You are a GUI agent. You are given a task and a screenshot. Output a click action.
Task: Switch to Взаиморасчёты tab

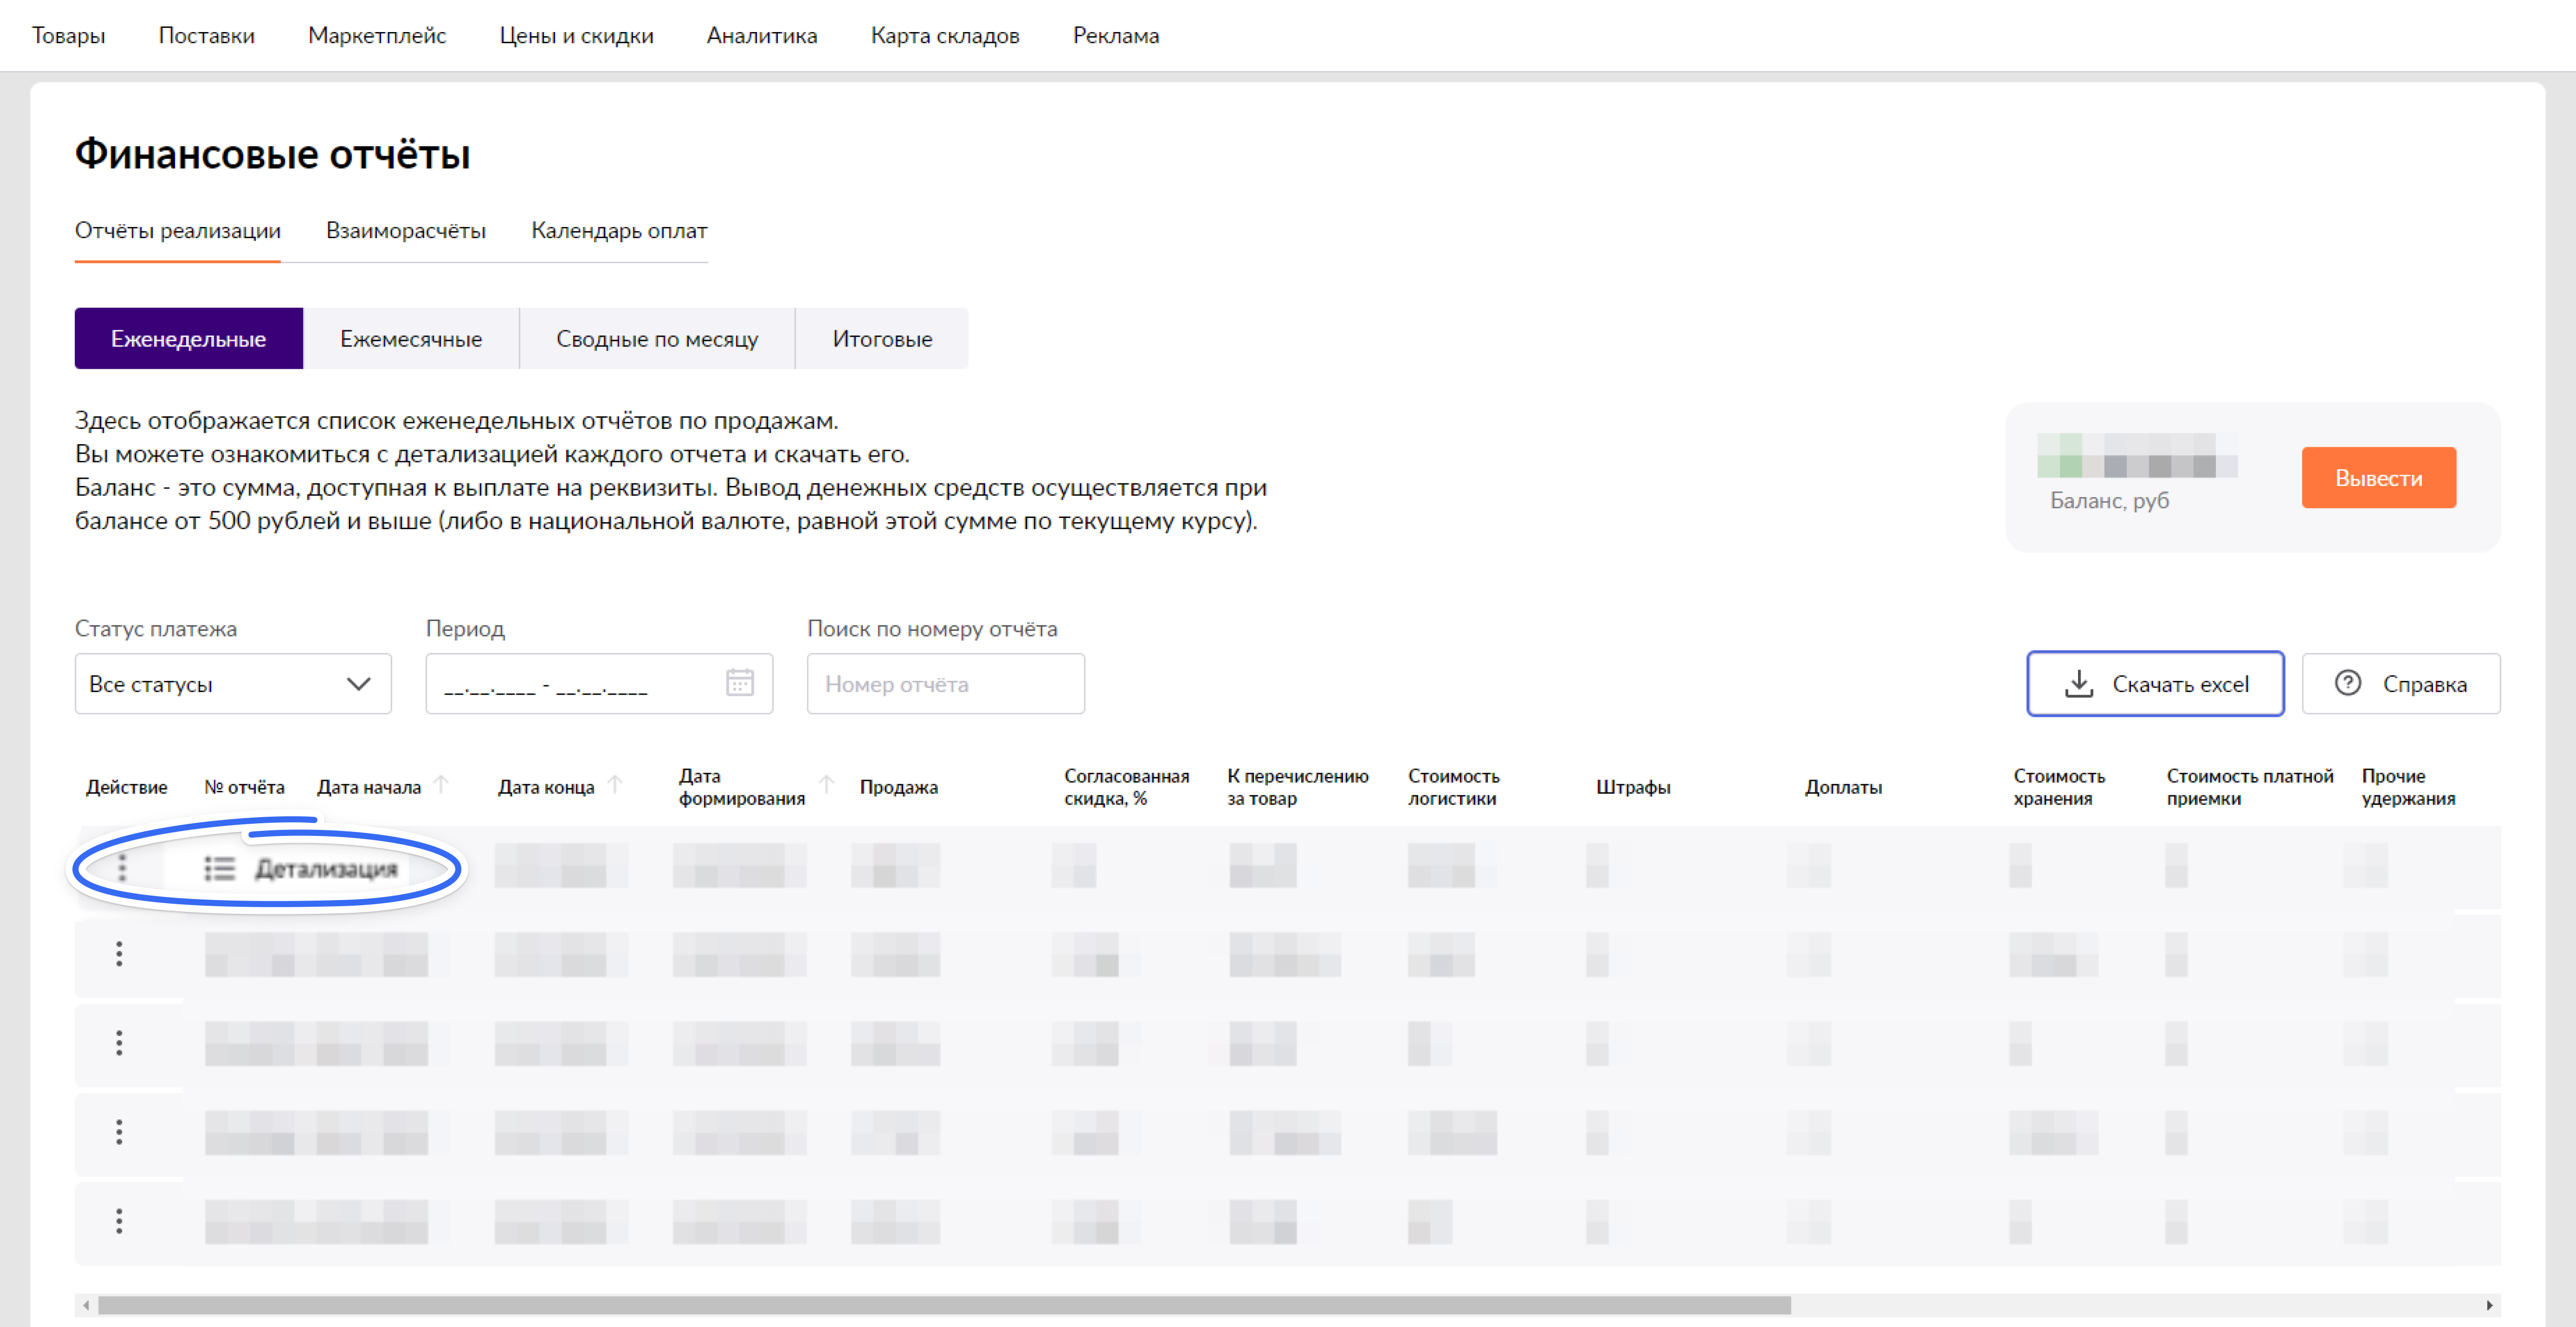tap(406, 231)
